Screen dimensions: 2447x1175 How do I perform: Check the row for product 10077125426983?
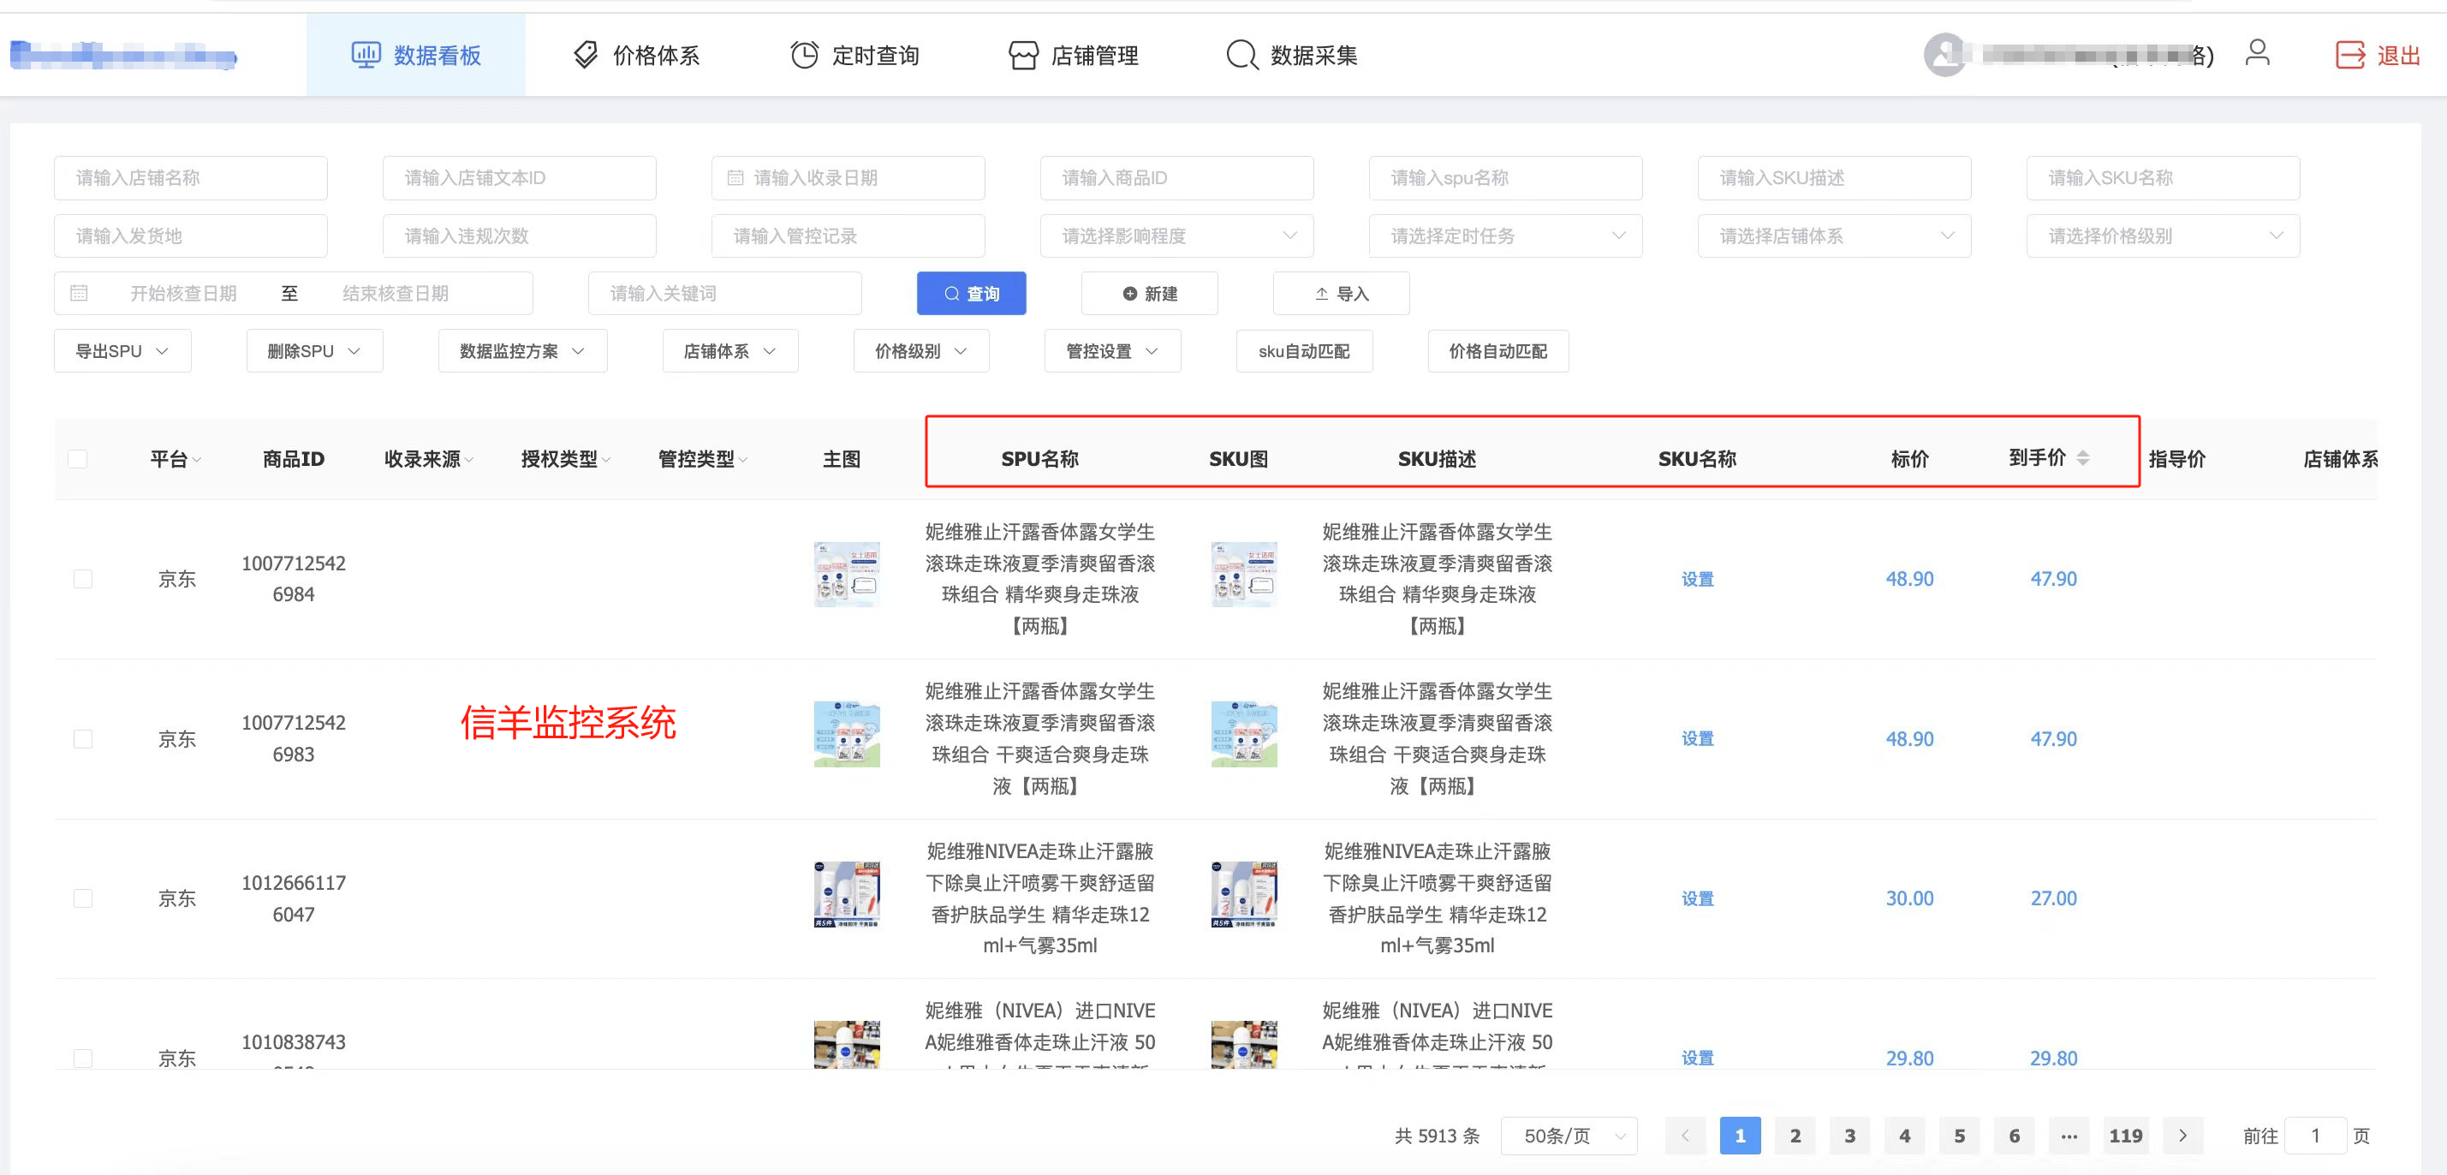coord(83,738)
